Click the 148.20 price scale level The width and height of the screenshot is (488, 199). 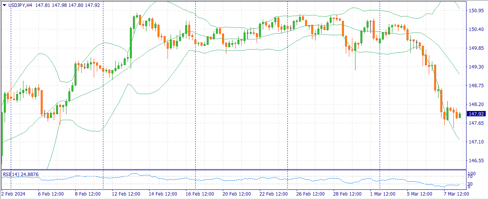click(476, 104)
